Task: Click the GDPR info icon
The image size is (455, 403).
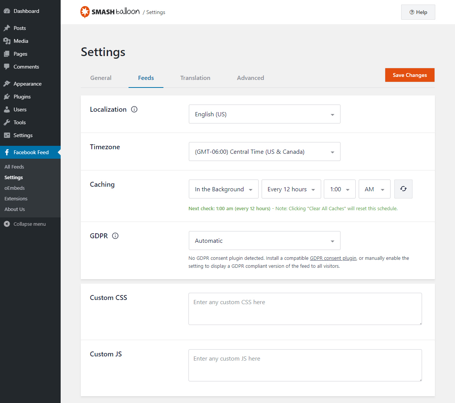Action: 115,236
